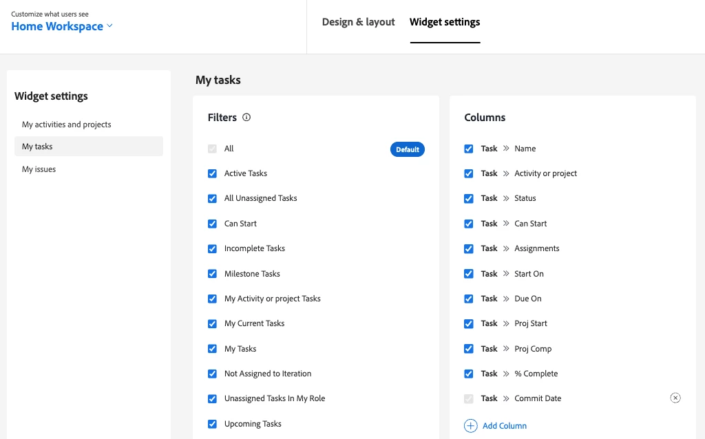Toggle the Upcoming Tasks filter checkbox
Screen dimensions: 705x439
[x=212, y=424]
